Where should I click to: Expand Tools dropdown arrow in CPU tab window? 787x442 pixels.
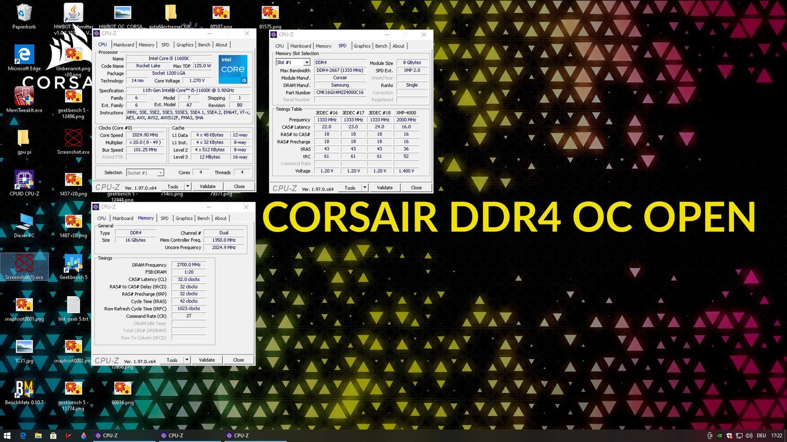(x=187, y=186)
